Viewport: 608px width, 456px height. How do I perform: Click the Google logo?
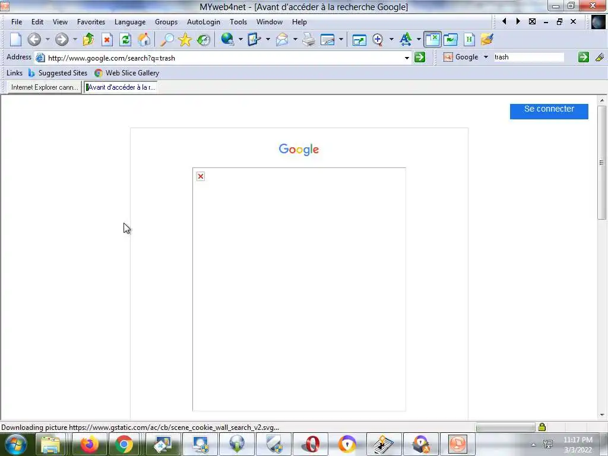[x=299, y=149]
